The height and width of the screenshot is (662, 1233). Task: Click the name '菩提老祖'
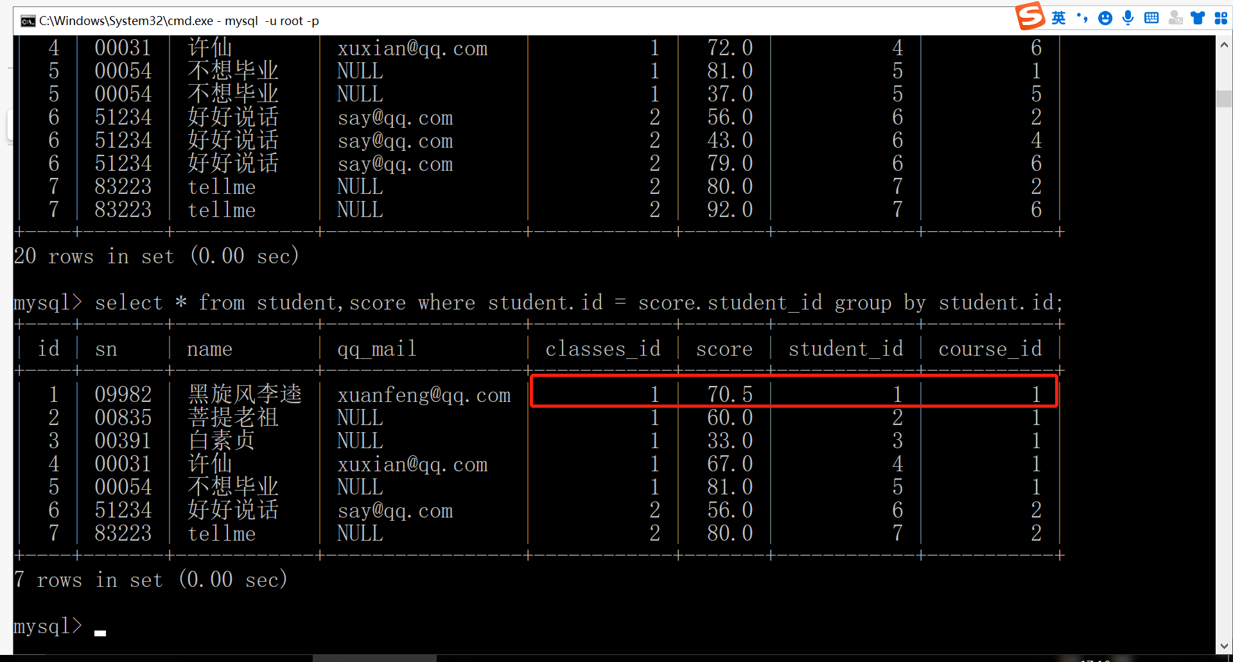[233, 417]
